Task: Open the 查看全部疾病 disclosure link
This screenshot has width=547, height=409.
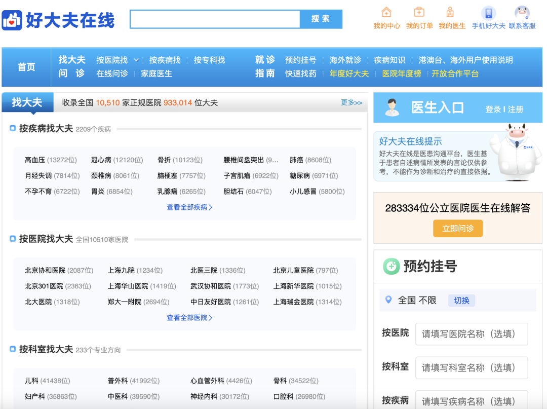Action: pyautogui.click(x=190, y=206)
